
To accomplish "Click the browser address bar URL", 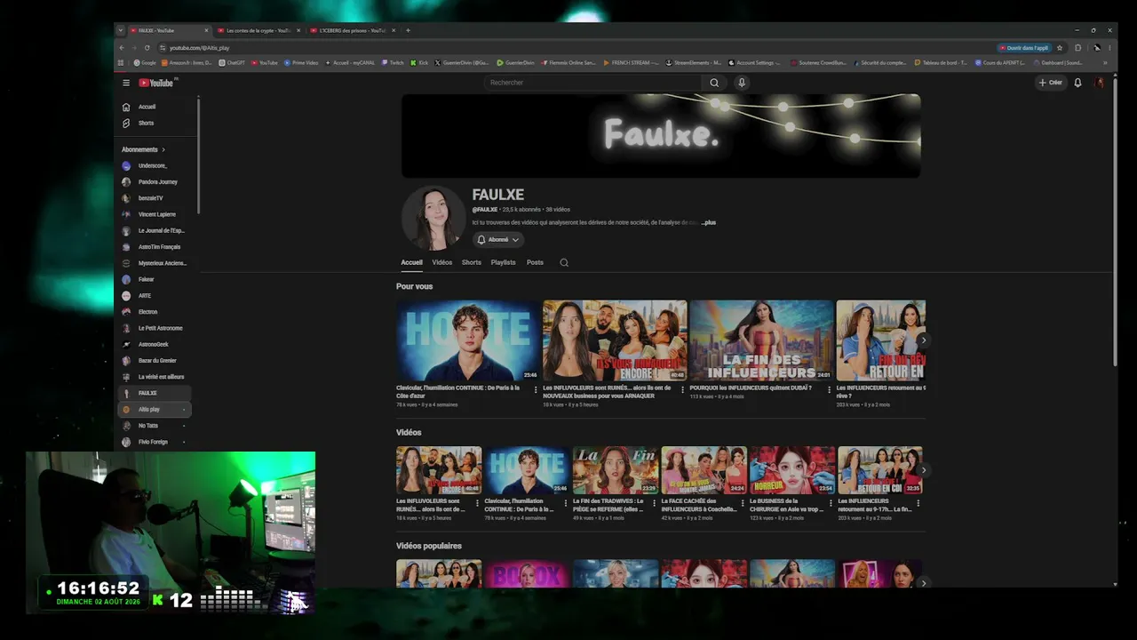I will (x=200, y=48).
